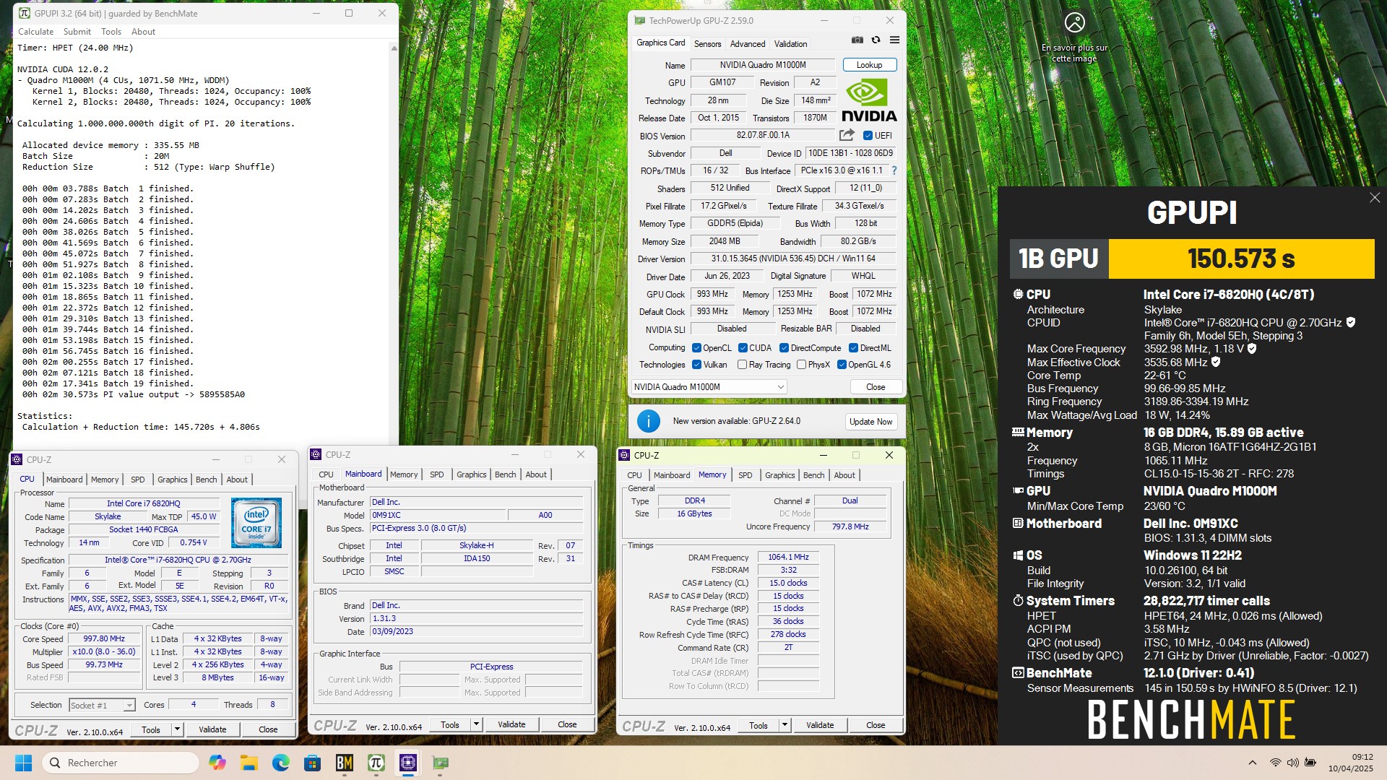Open the Graphics tab in the CPU-tab CPU-Z window
The image size is (1387, 780).
tap(172, 480)
